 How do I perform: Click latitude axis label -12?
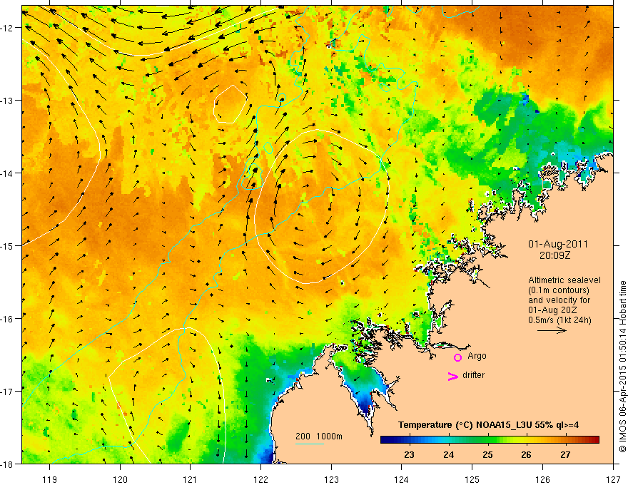(x=8, y=28)
